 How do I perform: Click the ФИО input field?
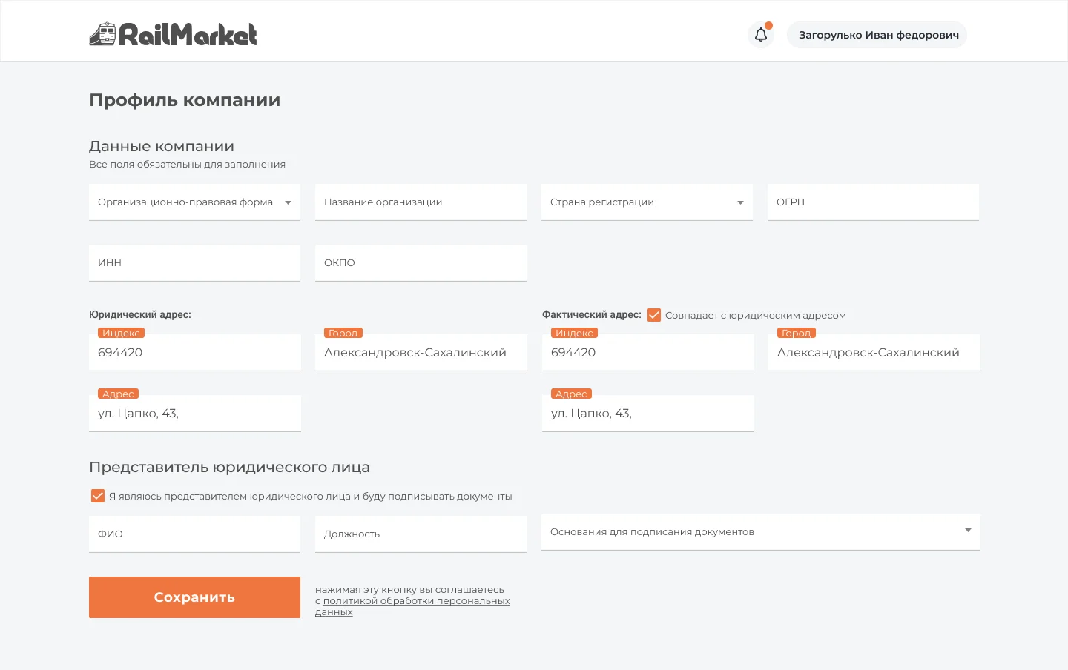(194, 534)
